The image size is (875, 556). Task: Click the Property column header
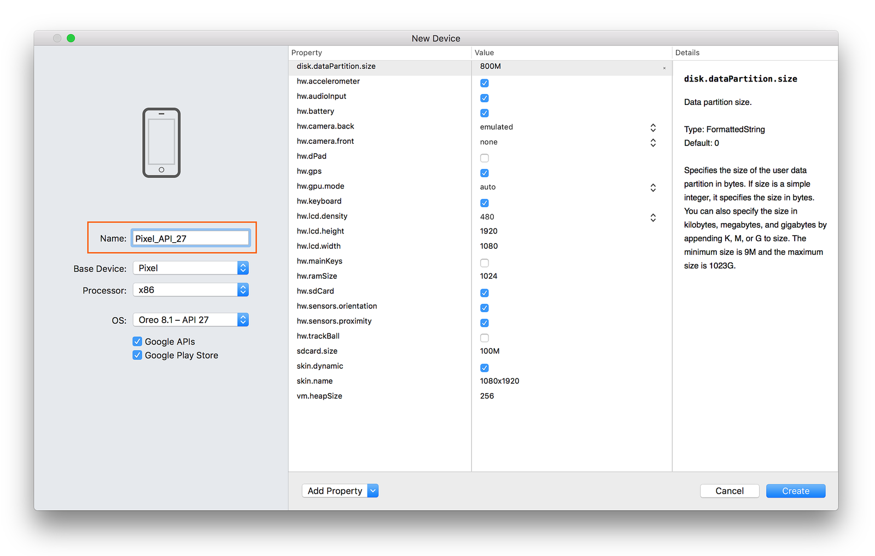click(x=307, y=53)
